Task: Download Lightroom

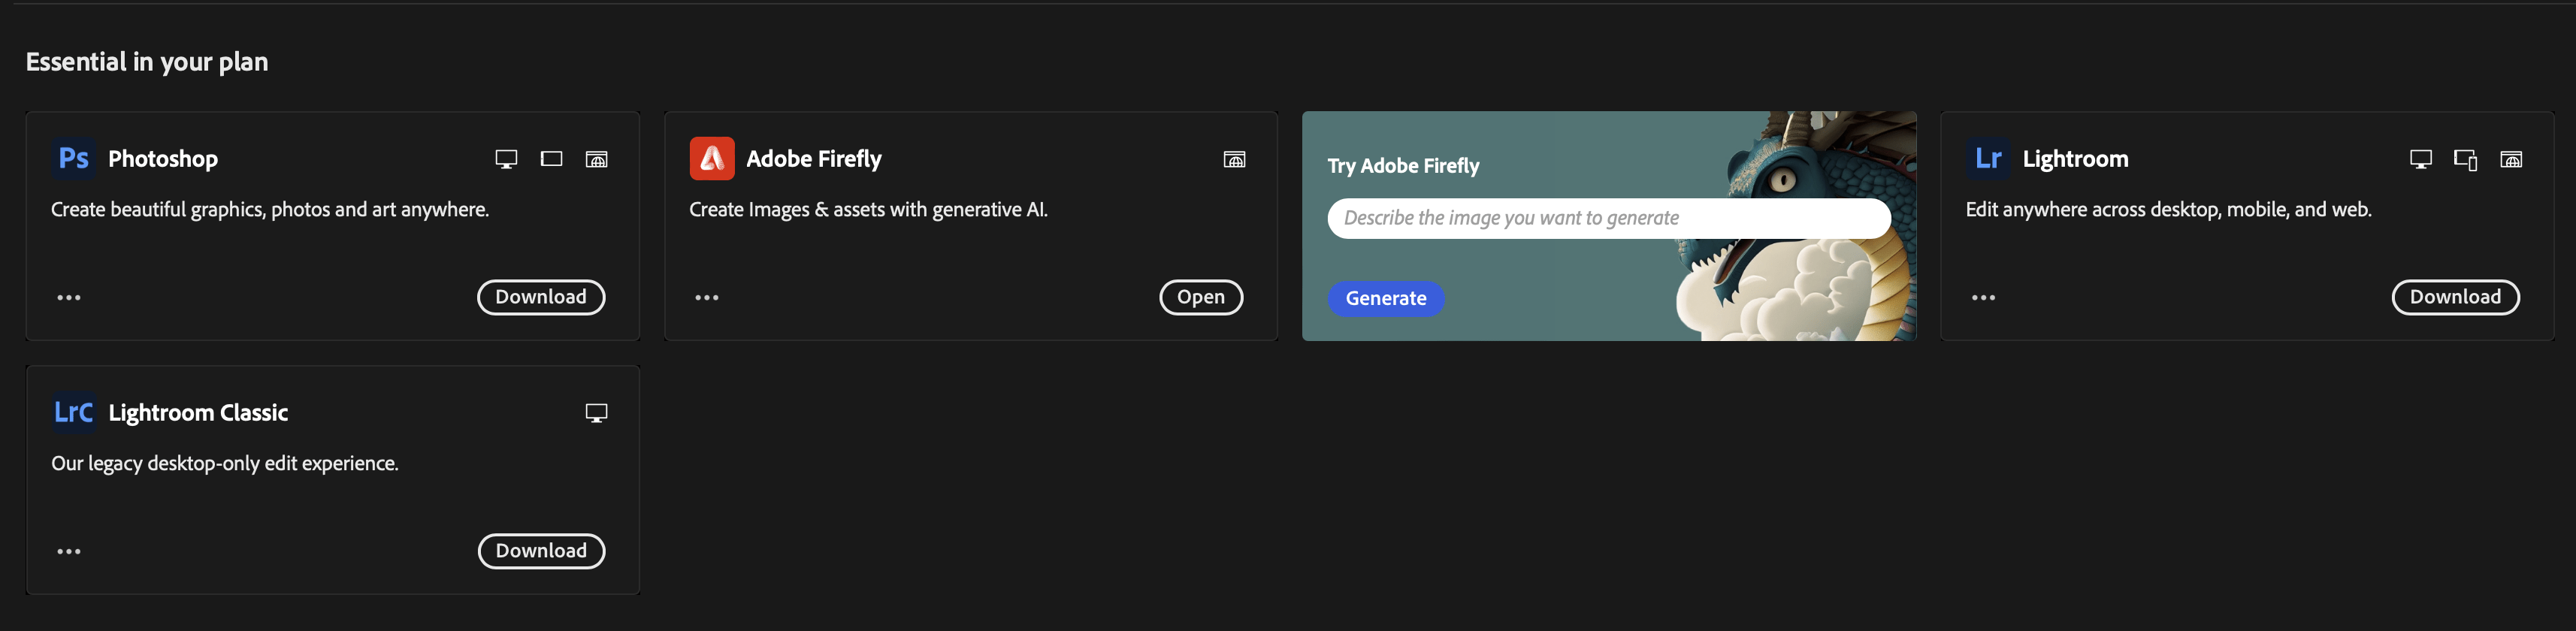Action: click(2455, 297)
